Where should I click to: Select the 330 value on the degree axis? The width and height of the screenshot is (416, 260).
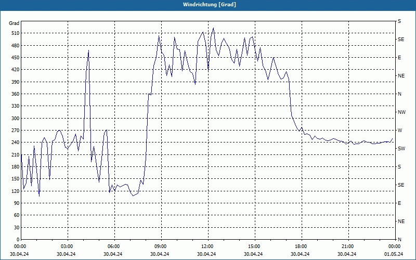[x=15, y=106]
